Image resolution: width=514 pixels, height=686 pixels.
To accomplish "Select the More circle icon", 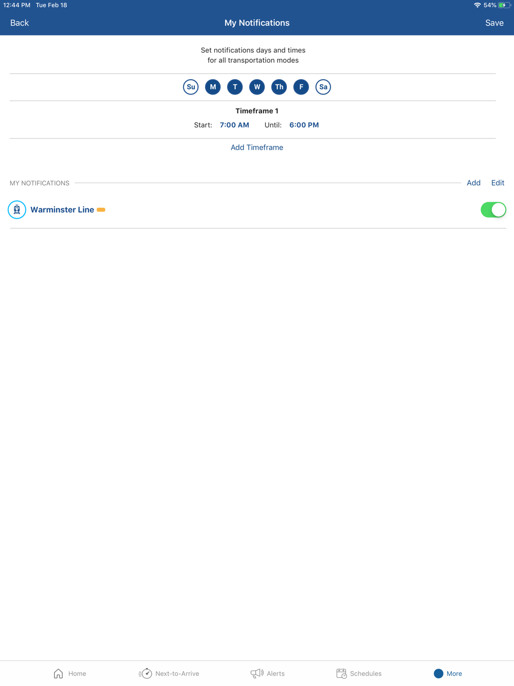I will [438, 673].
